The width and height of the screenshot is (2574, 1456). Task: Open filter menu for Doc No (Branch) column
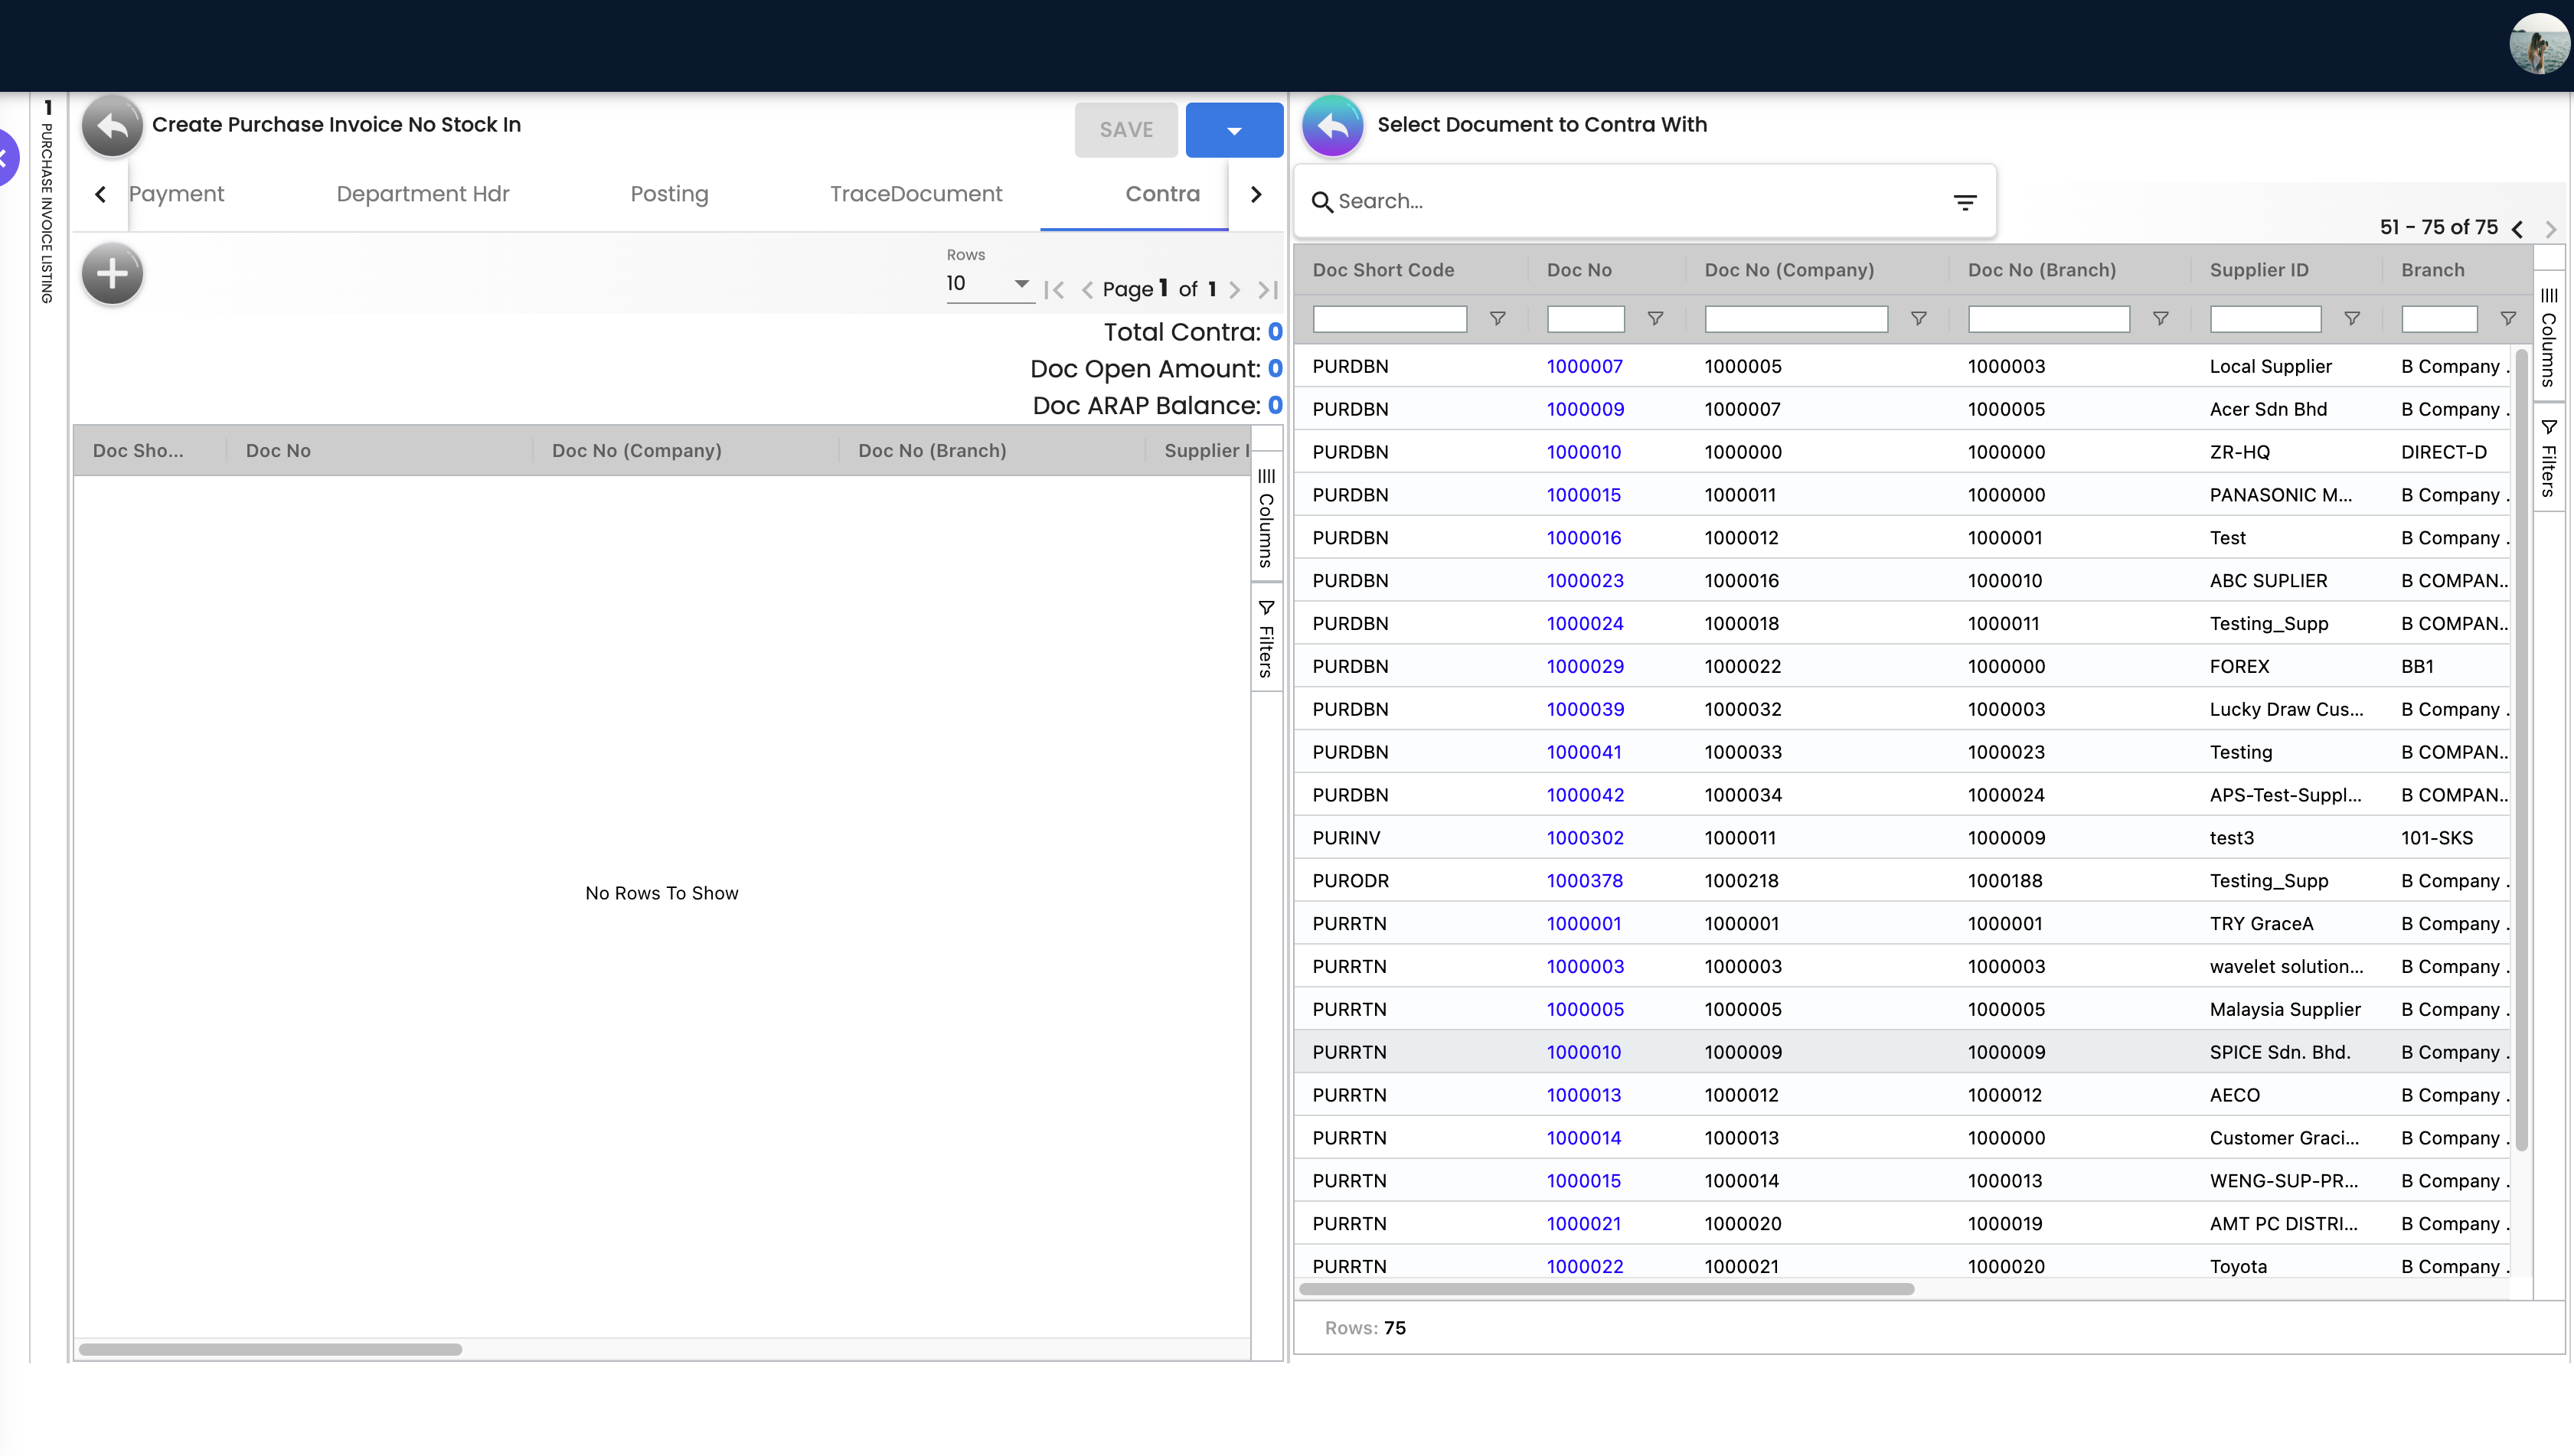pos(2160,318)
